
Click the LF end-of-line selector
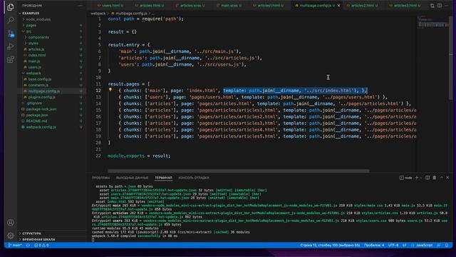405,246
